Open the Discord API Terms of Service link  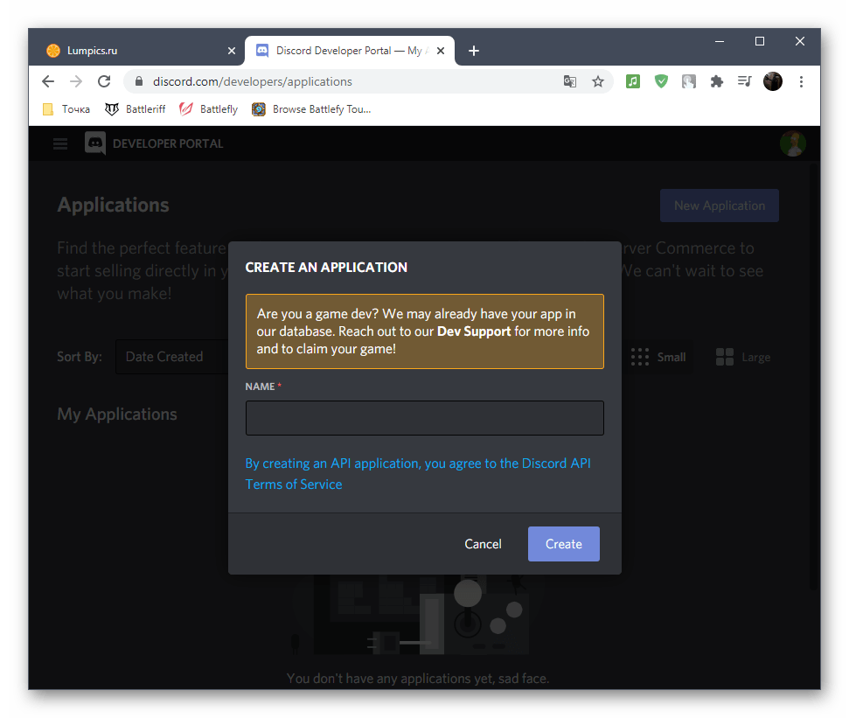pyautogui.click(x=417, y=474)
